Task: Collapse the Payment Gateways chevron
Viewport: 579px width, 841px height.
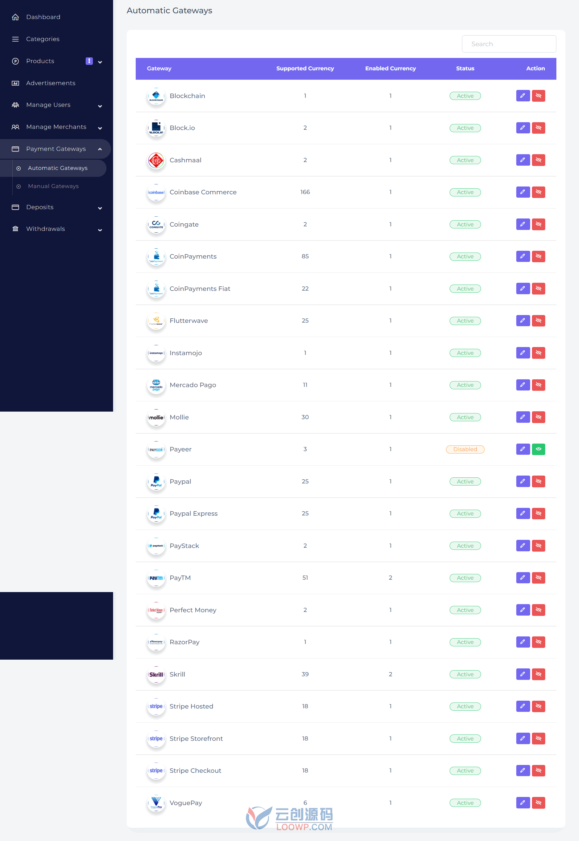Action: point(100,149)
